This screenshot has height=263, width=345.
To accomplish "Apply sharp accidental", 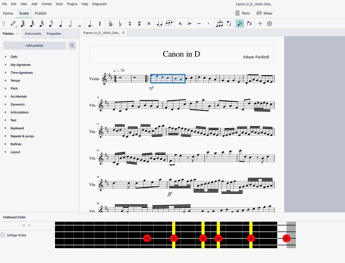I will coord(139,24).
